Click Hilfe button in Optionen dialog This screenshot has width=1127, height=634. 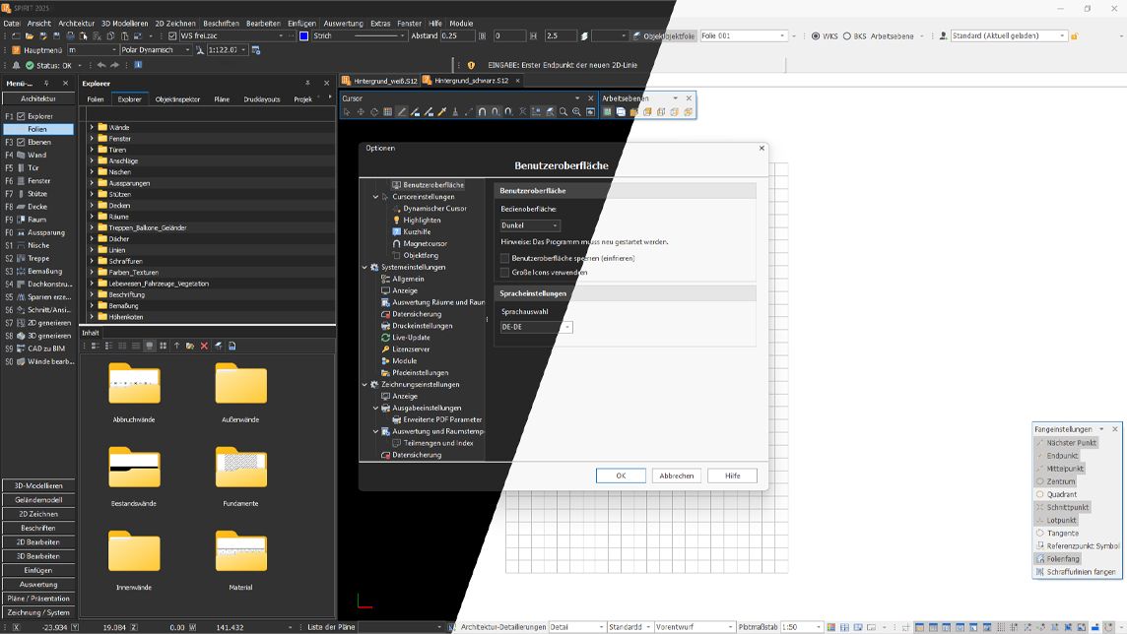tap(732, 476)
